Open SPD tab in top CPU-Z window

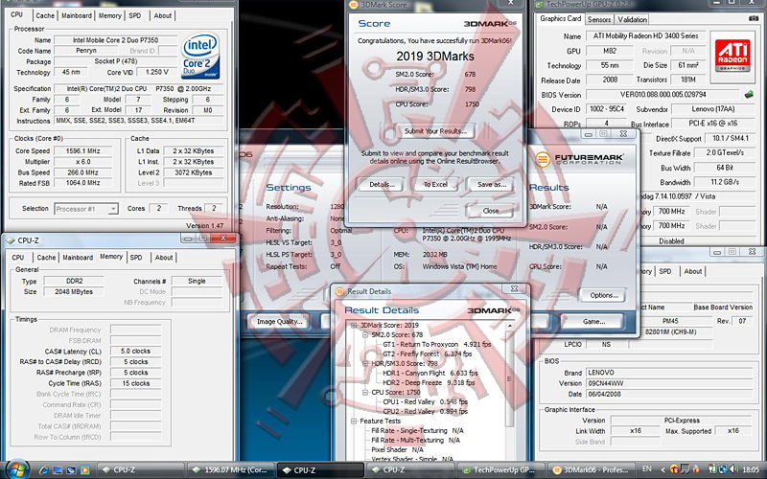(135, 15)
